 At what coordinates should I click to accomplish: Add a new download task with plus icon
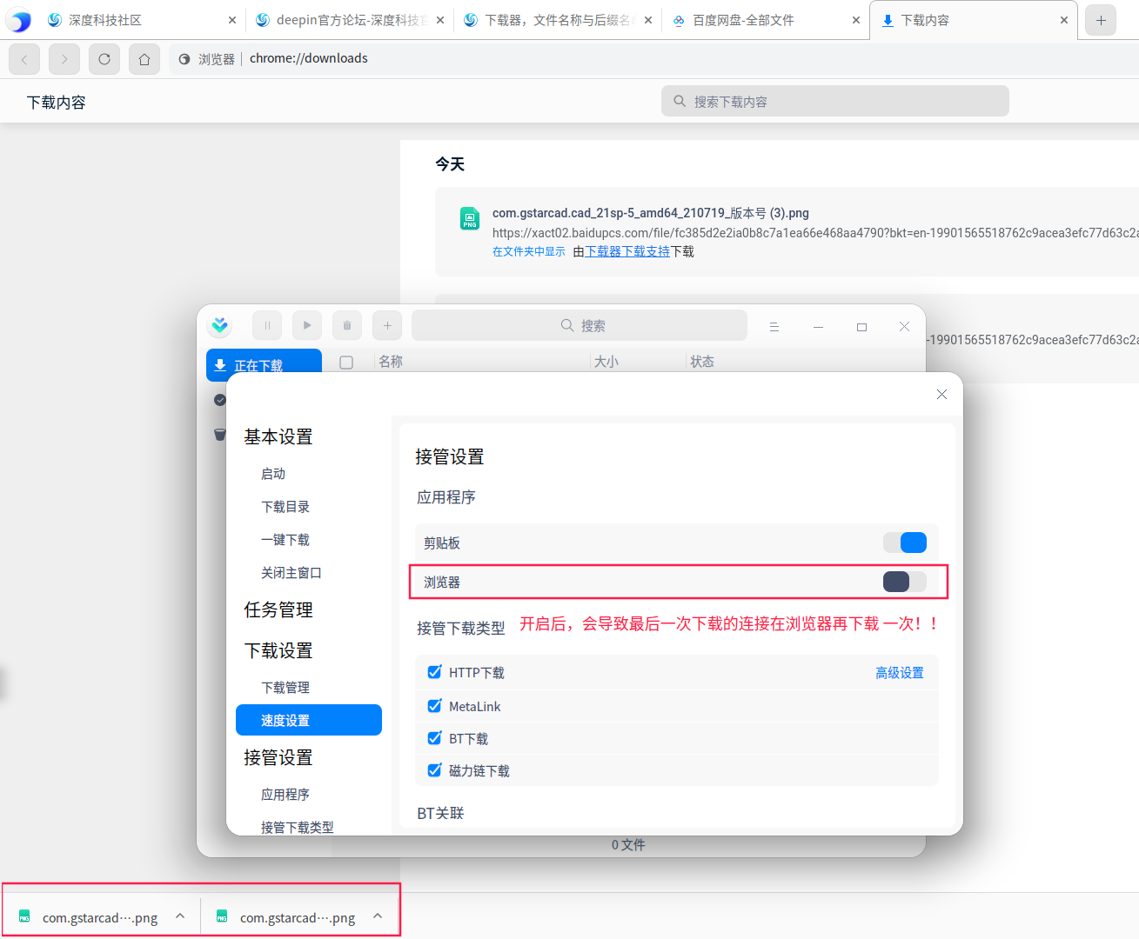point(387,325)
